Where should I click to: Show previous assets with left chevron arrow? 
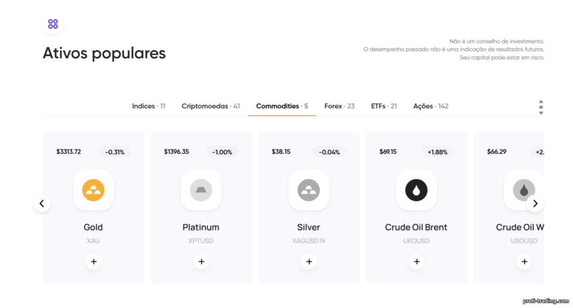[x=42, y=204]
